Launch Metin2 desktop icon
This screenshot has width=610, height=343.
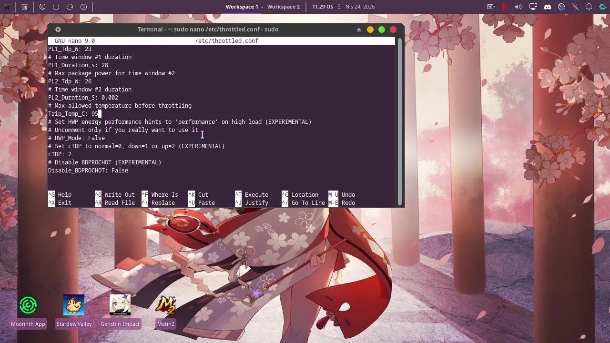point(166,312)
